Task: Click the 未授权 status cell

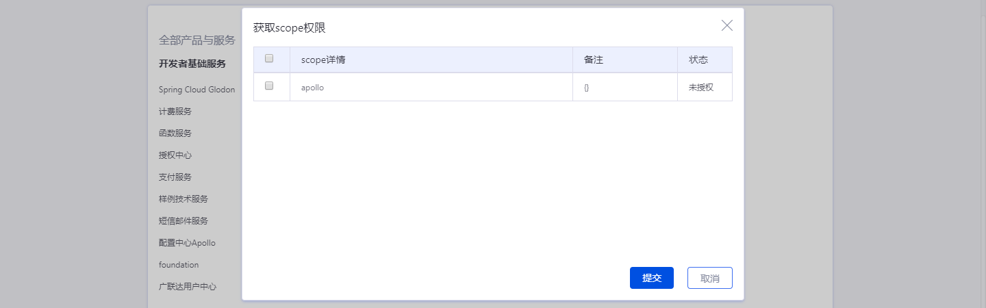Action: (x=701, y=88)
